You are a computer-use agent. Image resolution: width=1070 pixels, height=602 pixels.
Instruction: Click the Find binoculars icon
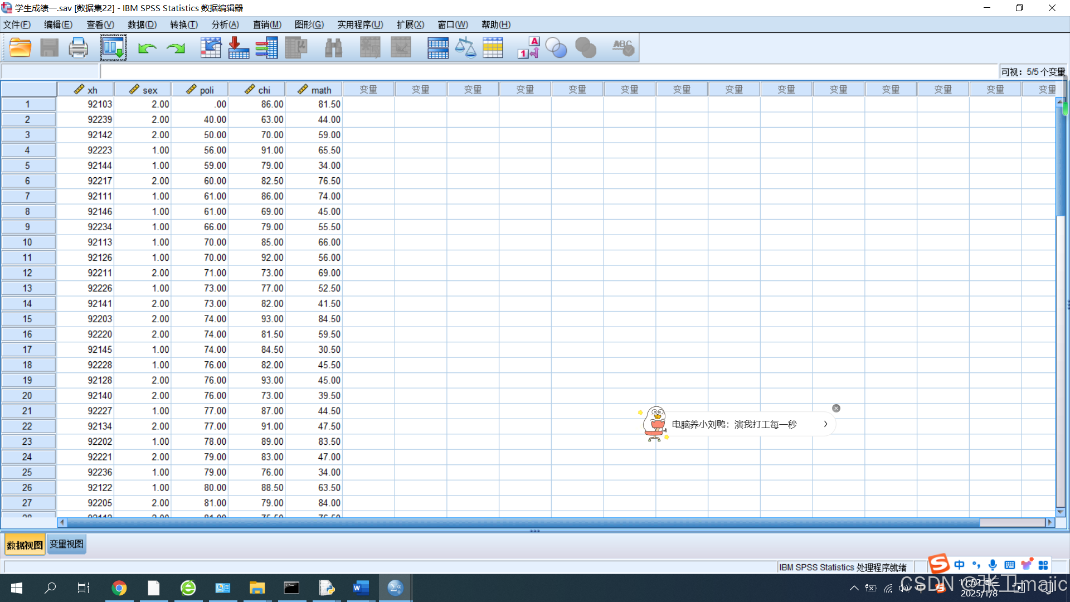tap(333, 48)
